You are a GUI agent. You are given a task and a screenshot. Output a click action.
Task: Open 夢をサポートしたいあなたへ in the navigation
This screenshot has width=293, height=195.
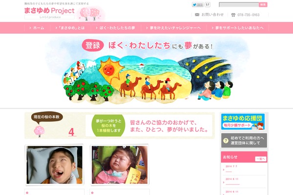pos(237,28)
